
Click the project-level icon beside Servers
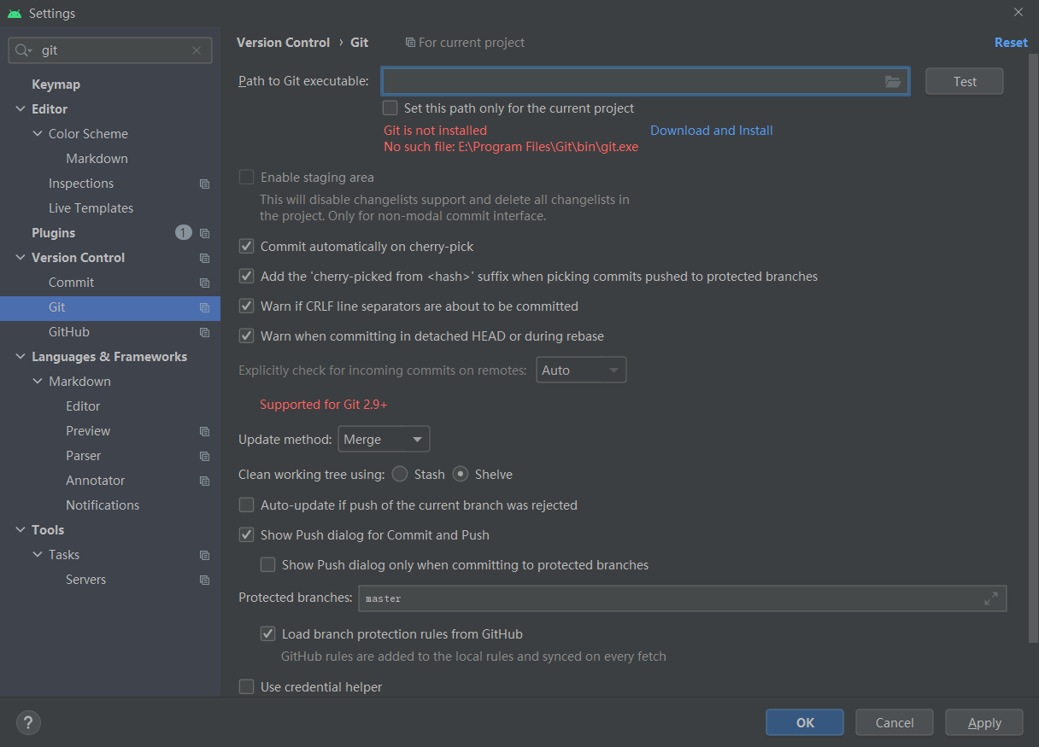[204, 580]
